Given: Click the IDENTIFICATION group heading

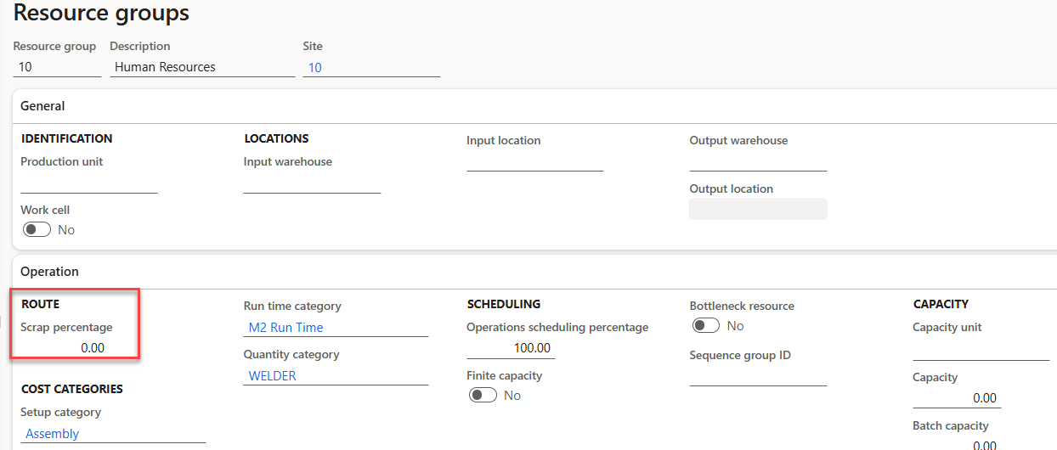Looking at the screenshot, I should click(66, 138).
